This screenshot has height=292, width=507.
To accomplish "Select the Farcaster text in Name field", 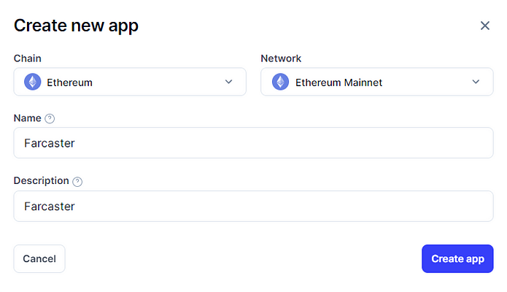I will [50, 143].
